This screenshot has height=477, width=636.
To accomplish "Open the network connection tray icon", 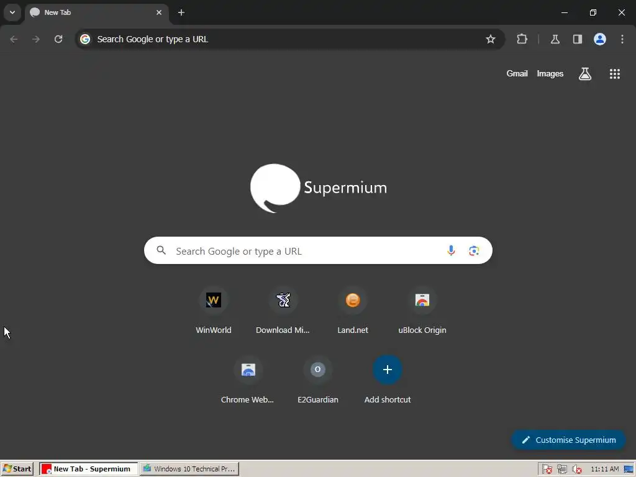I will pyautogui.click(x=561, y=470).
